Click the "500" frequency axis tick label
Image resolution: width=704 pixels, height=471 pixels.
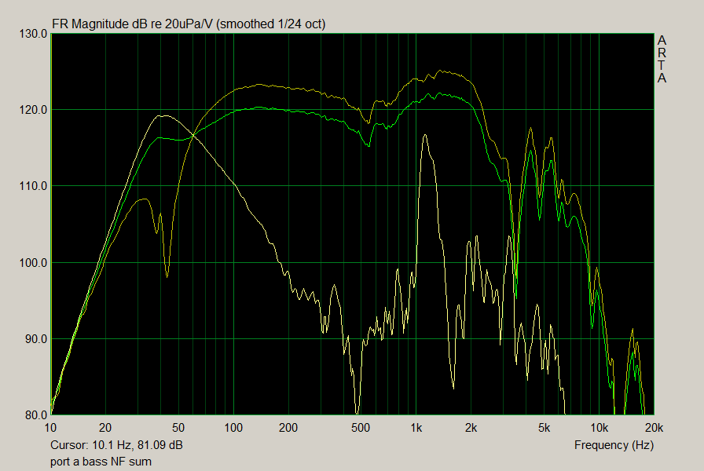[361, 428]
